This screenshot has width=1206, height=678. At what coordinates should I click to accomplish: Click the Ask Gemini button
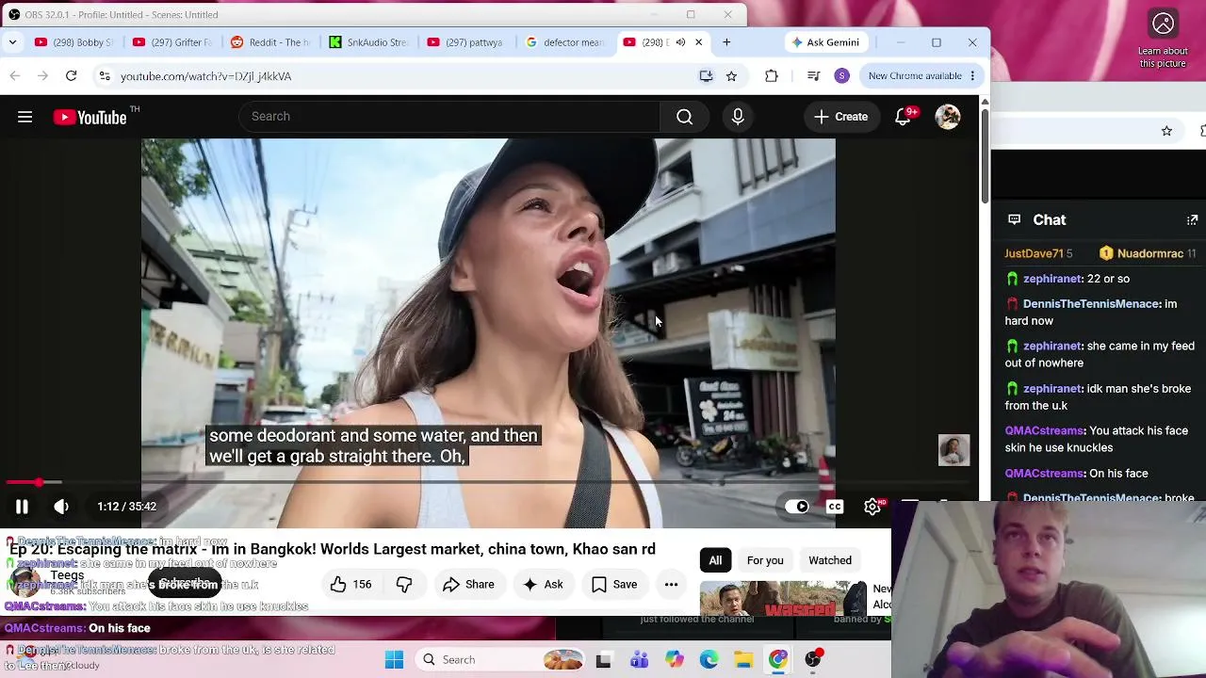click(x=826, y=42)
